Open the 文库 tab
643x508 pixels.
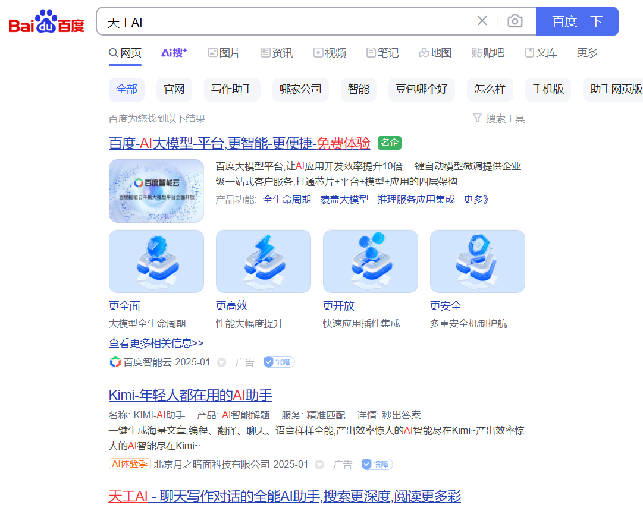coord(541,53)
